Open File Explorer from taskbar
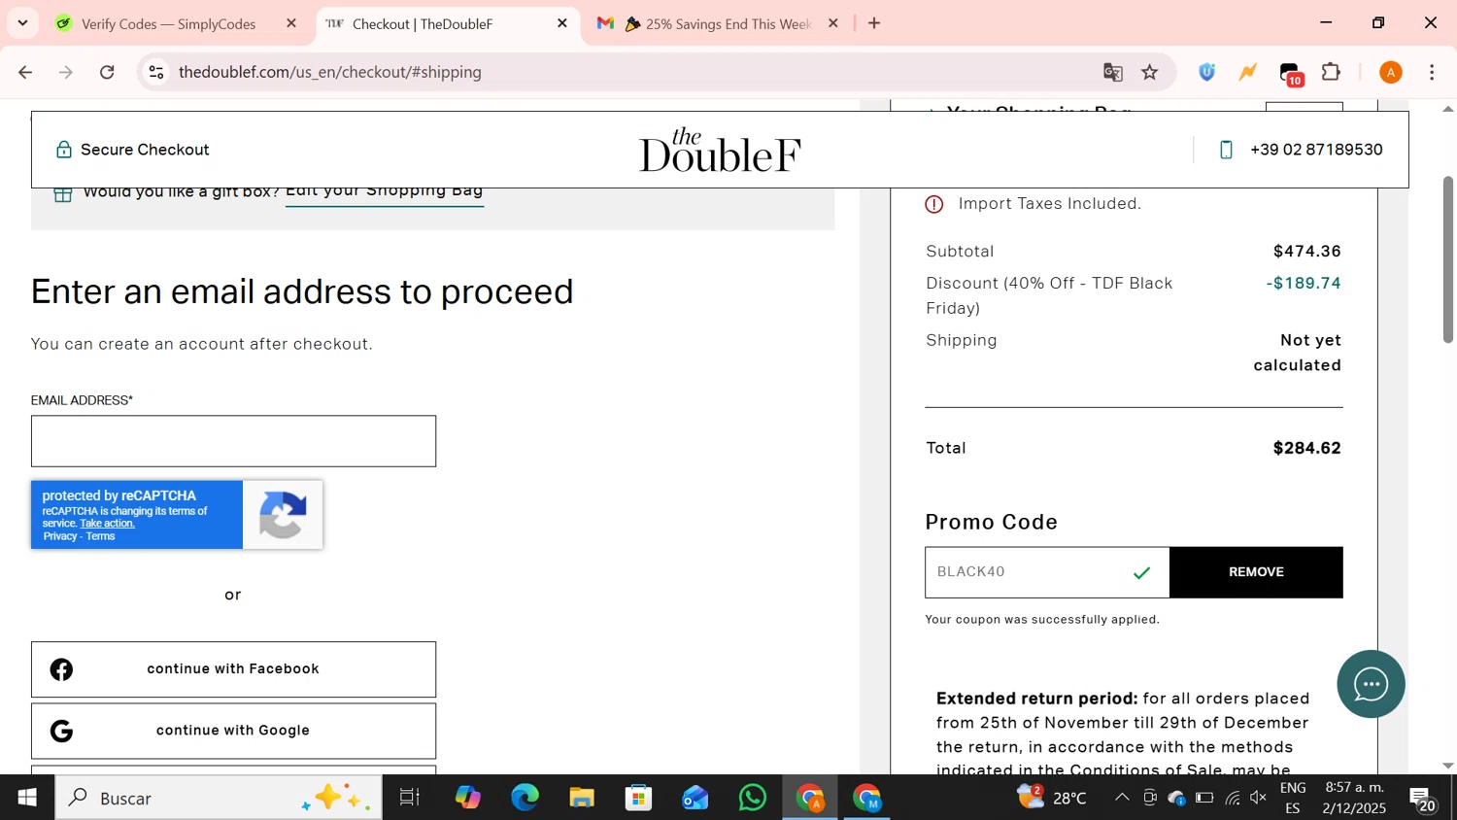The height and width of the screenshot is (820, 1457). click(582, 798)
